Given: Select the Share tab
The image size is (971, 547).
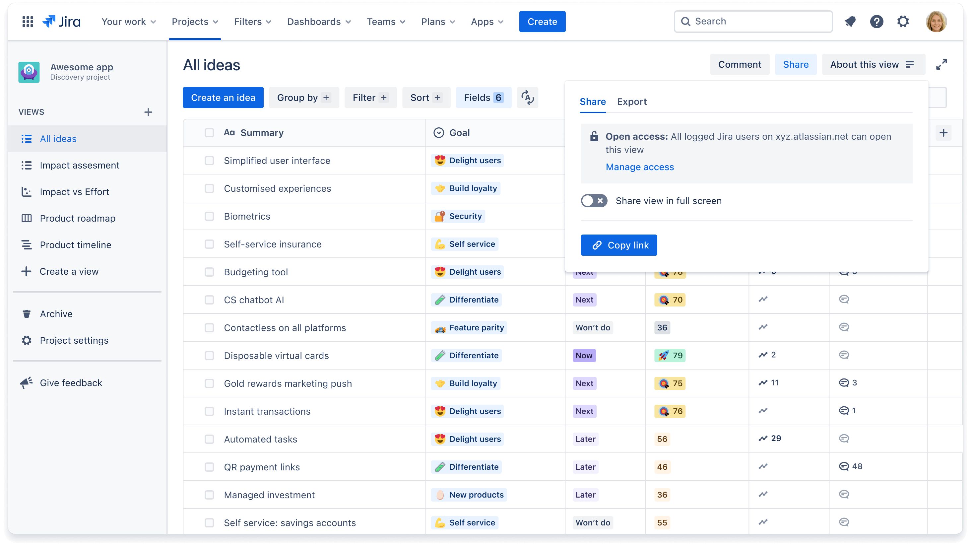Looking at the screenshot, I should coord(593,102).
